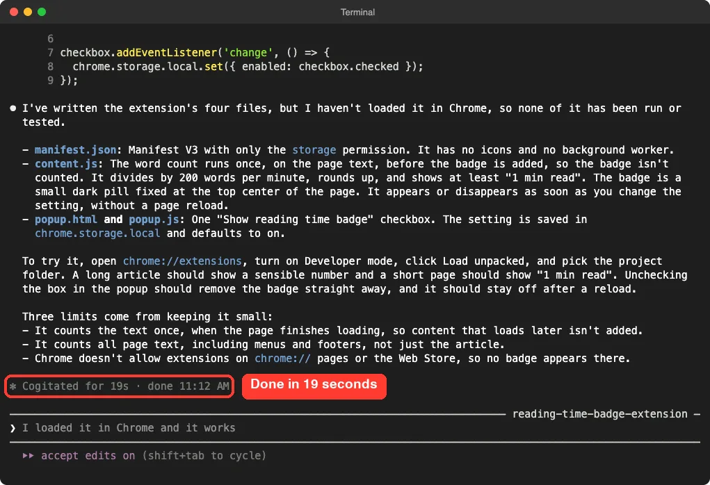Viewport: 710px width, 485px height.
Task: Click the red close window button
Action: [x=14, y=12]
